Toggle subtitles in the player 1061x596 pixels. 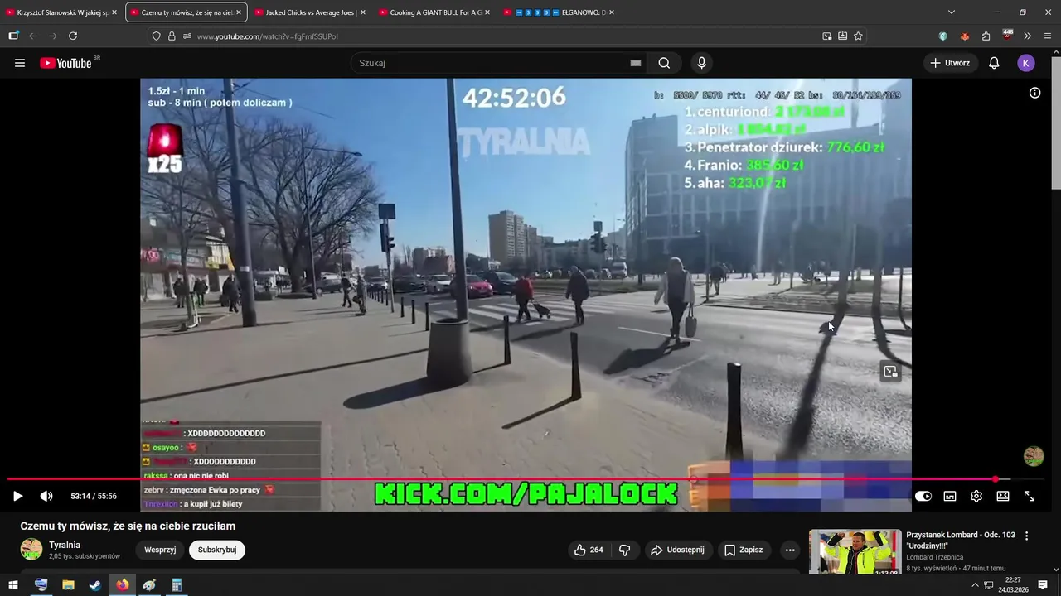point(950,496)
